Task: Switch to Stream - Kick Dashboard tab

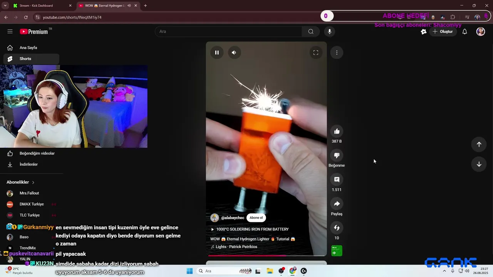Action: pyautogui.click(x=42, y=6)
